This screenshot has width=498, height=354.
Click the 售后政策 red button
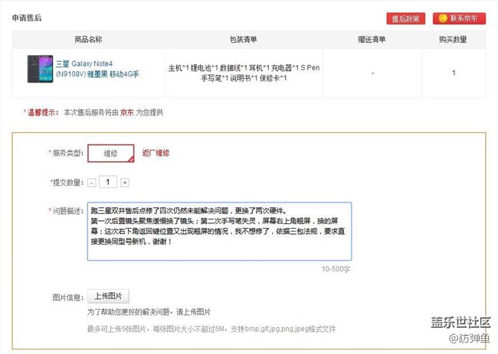pyautogui.click(x=405, y=18)
